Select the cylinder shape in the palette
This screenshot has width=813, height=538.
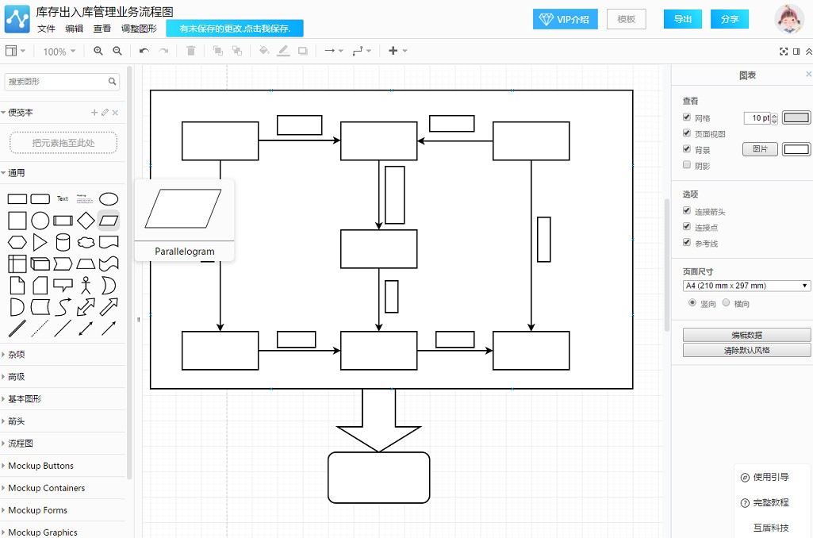click(x=63, y=242)
